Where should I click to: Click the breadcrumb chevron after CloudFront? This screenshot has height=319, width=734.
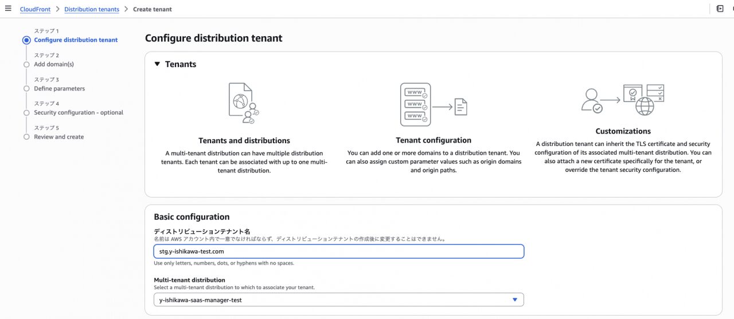pos(57,9)
